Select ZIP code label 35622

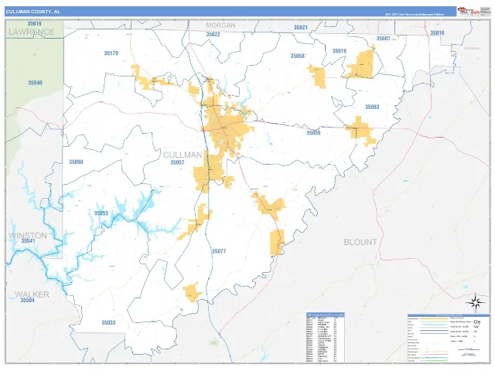coord(213,34)
